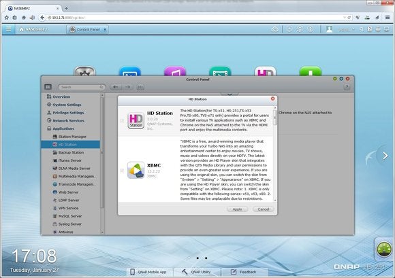Click the HD Station app icon in dialog
395x278 pixels.
coord(136,121)
